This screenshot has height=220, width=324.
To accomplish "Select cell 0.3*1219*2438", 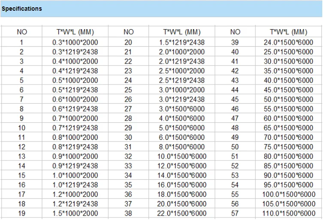I will tap(75, 52).
